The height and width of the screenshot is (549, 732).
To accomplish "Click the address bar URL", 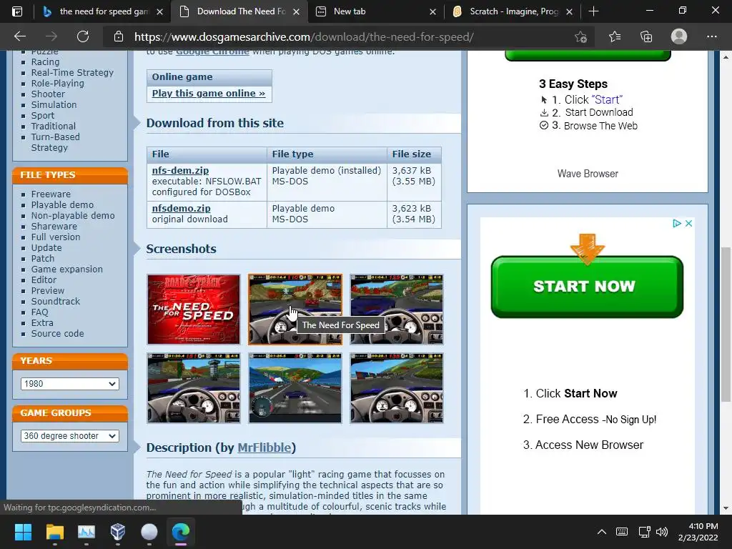I will 304,37.
